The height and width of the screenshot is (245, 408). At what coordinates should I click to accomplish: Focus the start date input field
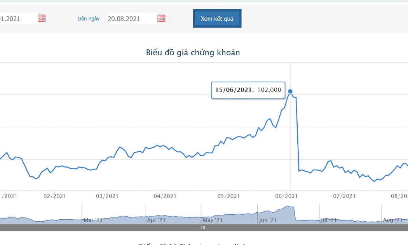tap(25, 19)
